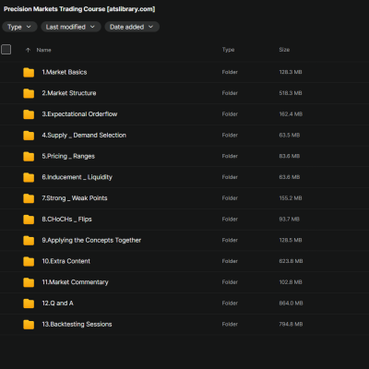The image size is (369, 369).
Task: Click the 7.Strong _ Weak Points folder icon
Action: [29, 198]
